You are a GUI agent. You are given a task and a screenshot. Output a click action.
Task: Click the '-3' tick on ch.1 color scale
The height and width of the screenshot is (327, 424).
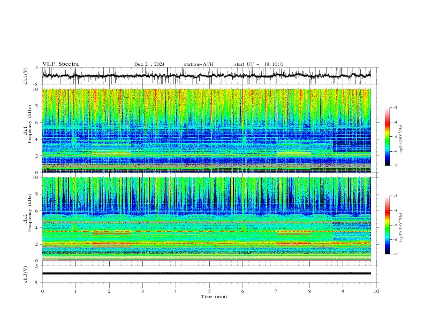coord(395,107)
